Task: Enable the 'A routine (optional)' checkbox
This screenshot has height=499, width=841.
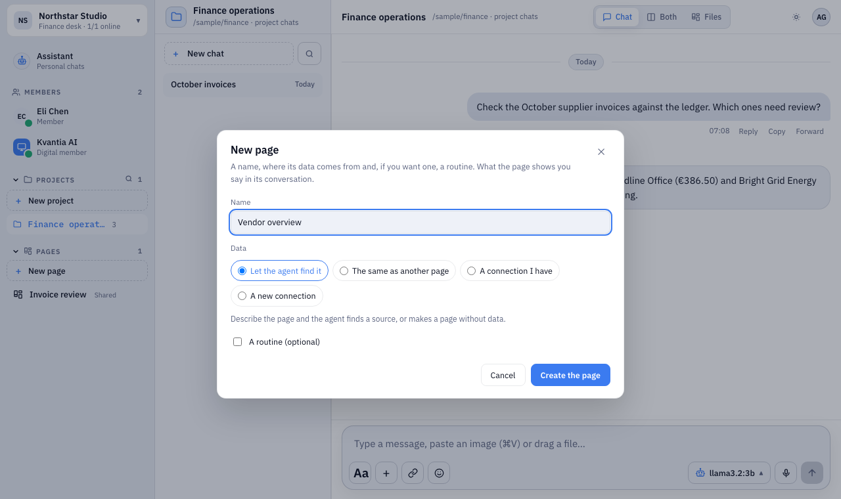Action: pyautogui.click(x=238, y=342)
